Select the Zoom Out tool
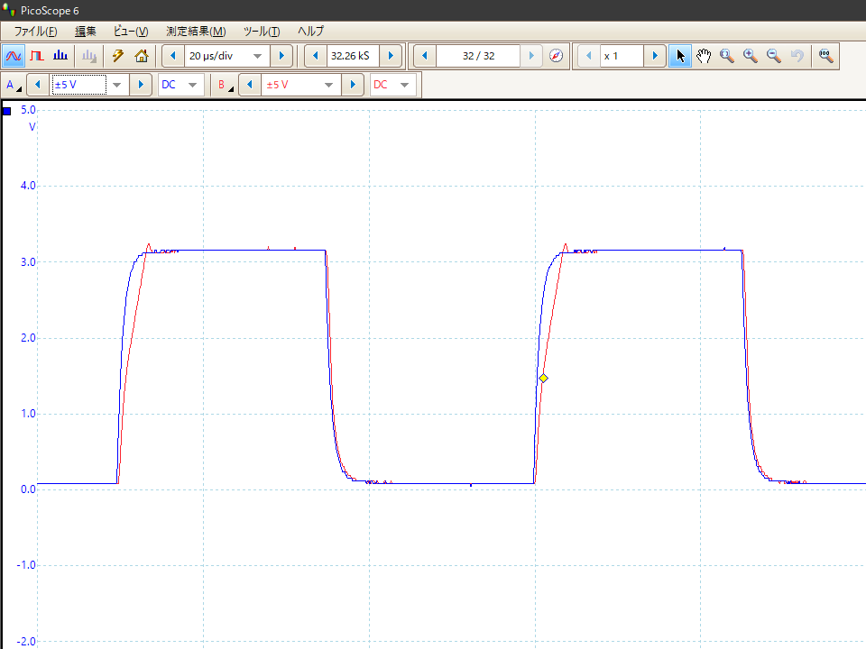Image resolution: width=866 pixels, height=649 pixels. coord(774,56)
